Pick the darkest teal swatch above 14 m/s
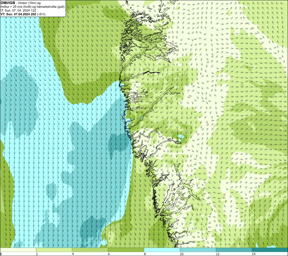This screenshot has width=288, height=256. click(270, 250)
